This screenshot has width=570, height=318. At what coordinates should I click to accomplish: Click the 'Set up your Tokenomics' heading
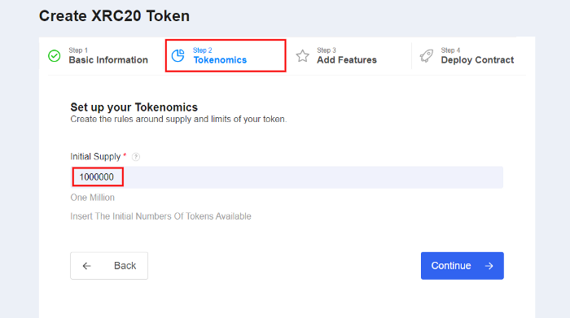134,107
